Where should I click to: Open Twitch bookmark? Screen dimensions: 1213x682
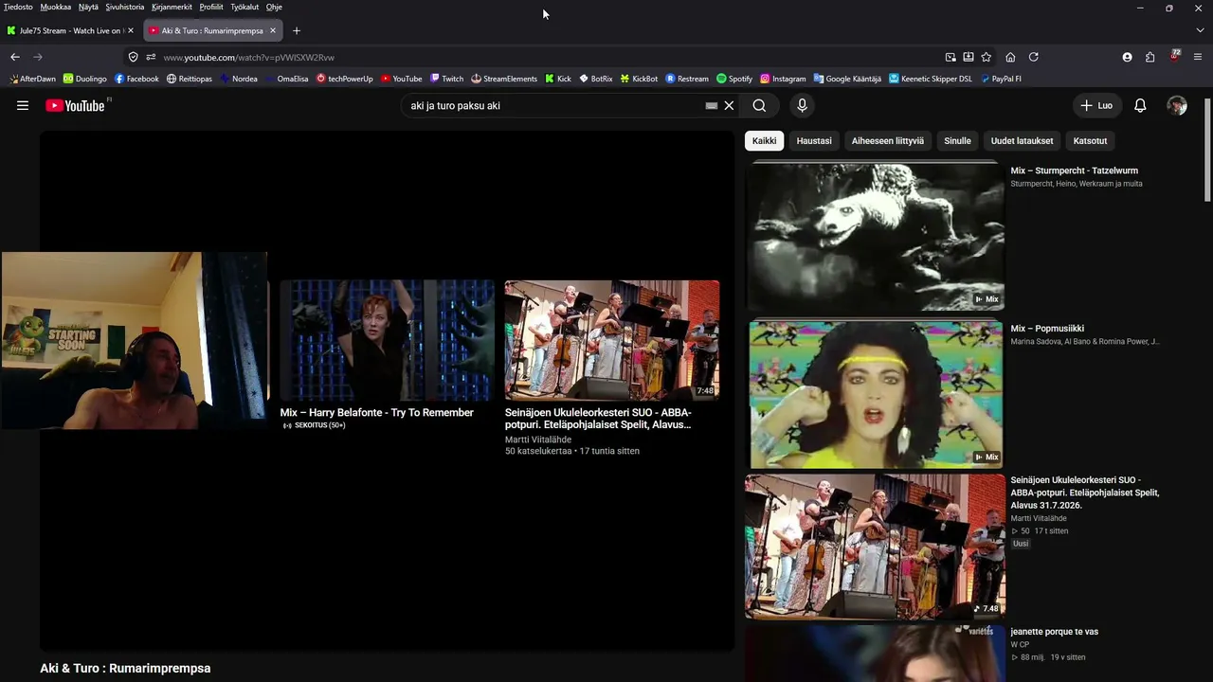click(x=446, y=79)
